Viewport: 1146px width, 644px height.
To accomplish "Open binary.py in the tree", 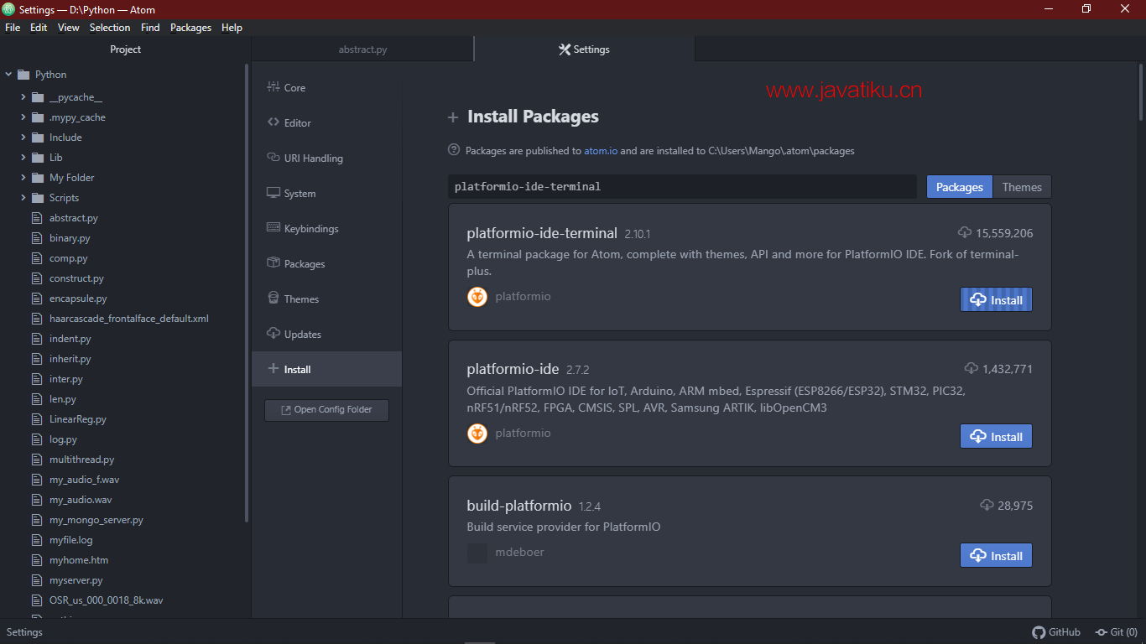I will point(70,238).
